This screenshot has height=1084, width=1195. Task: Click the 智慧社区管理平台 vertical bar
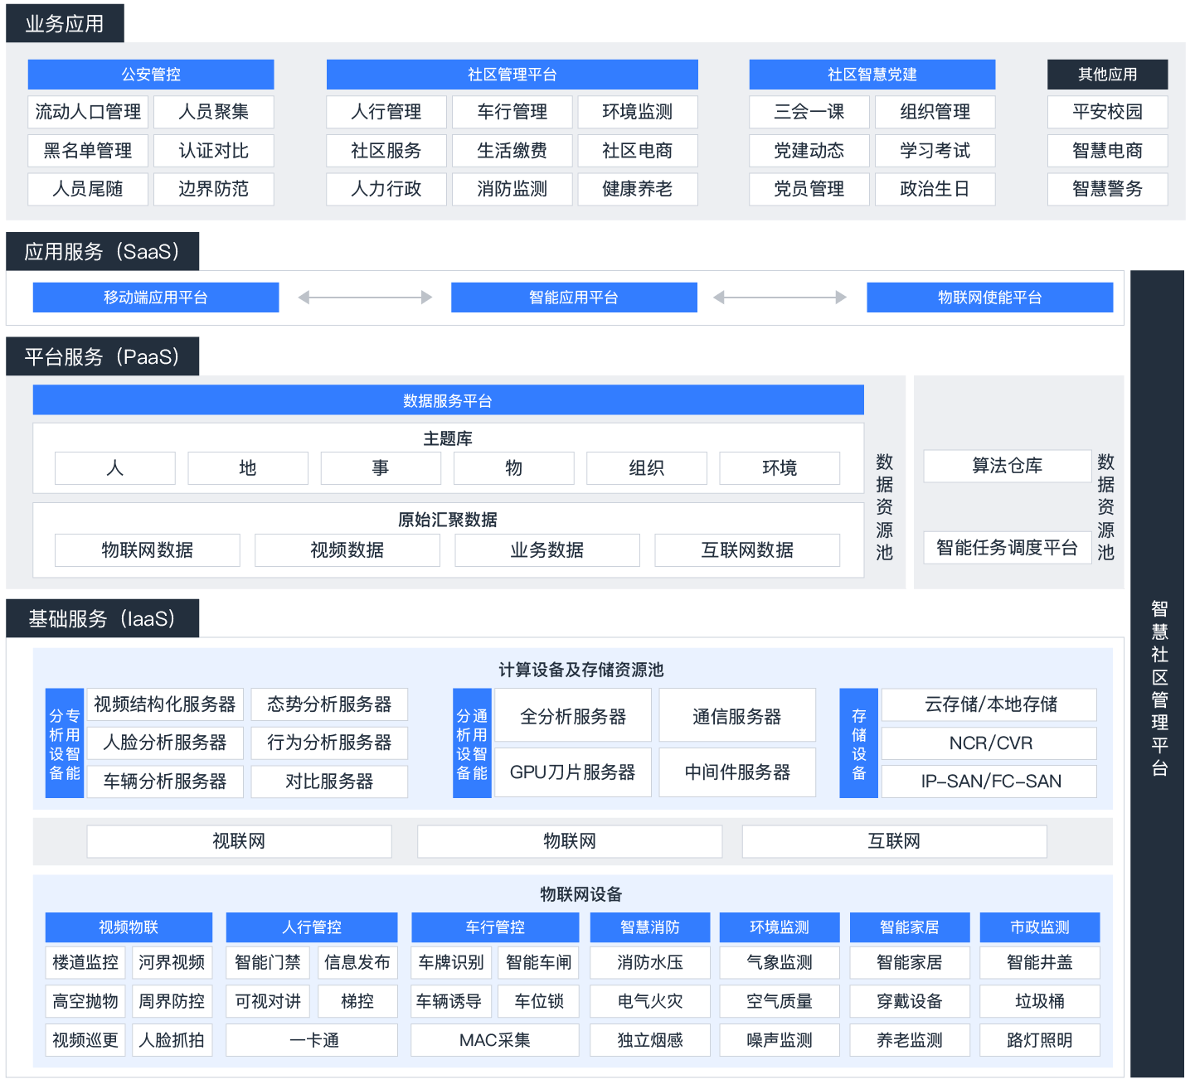pyautogui.click(x=1158, y=674)
